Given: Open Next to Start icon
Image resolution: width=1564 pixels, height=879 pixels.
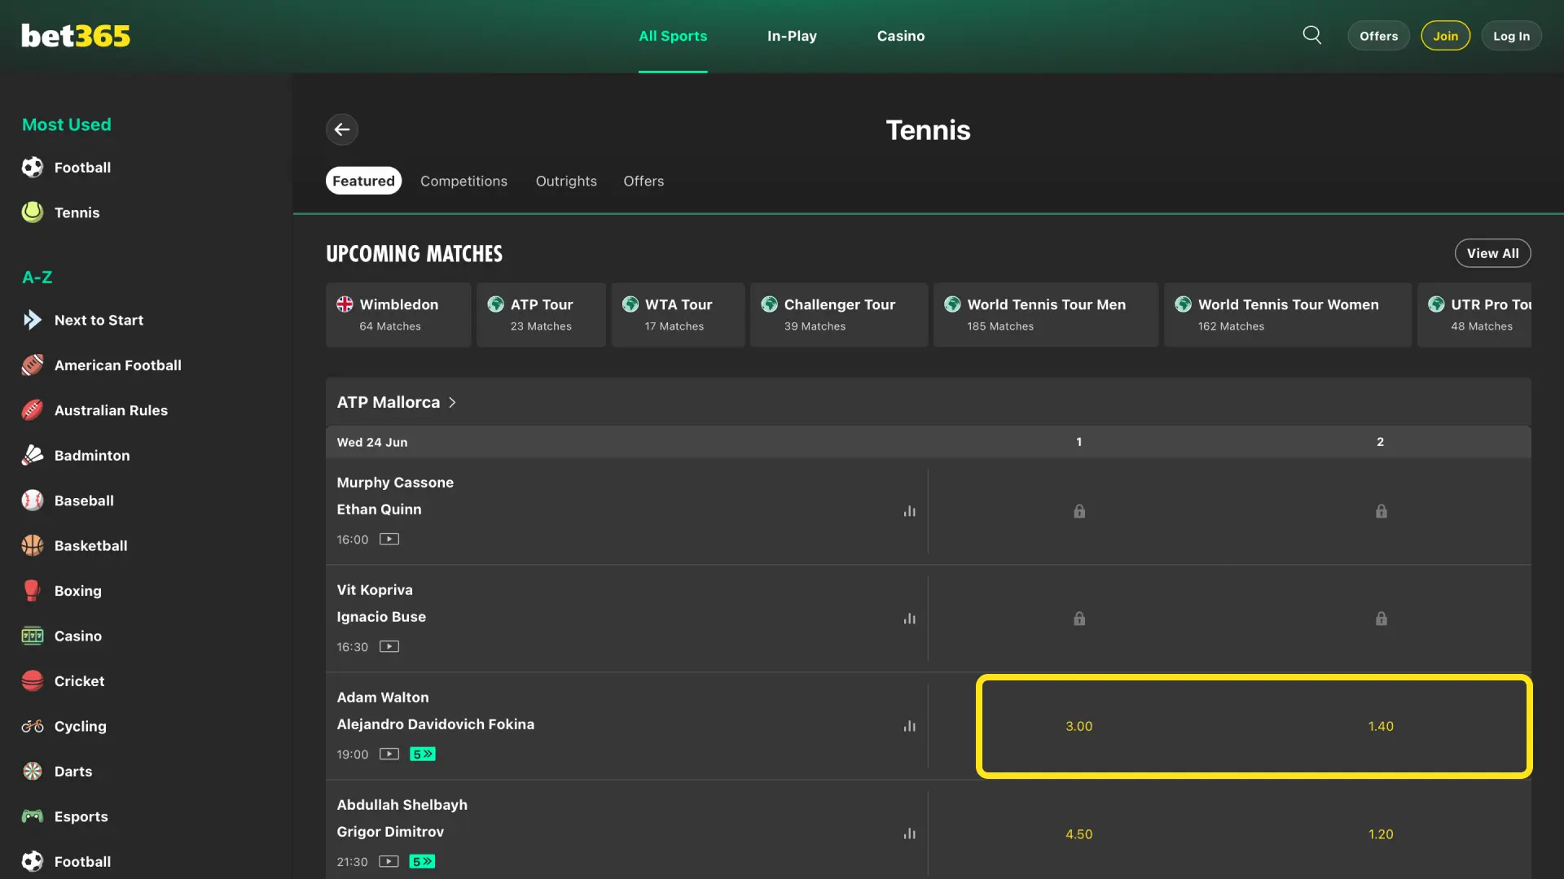Looking at the screenshot, I should 33,320.
